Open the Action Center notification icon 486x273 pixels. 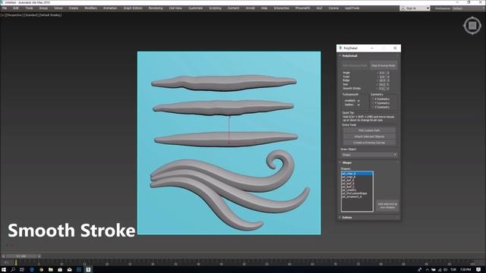(478, 270)
